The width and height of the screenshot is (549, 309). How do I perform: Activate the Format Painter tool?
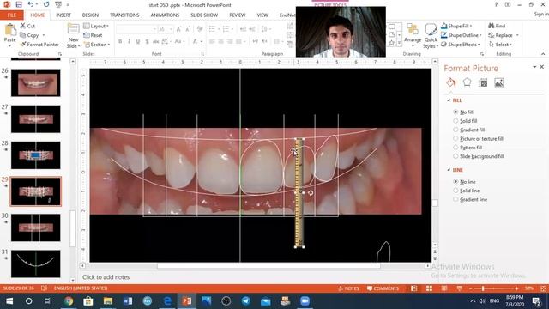pyautogui.click(x=39, y=45)
